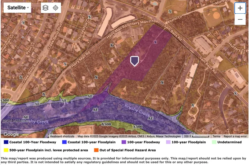Click the locate target crosshair icon

point(56,8)
